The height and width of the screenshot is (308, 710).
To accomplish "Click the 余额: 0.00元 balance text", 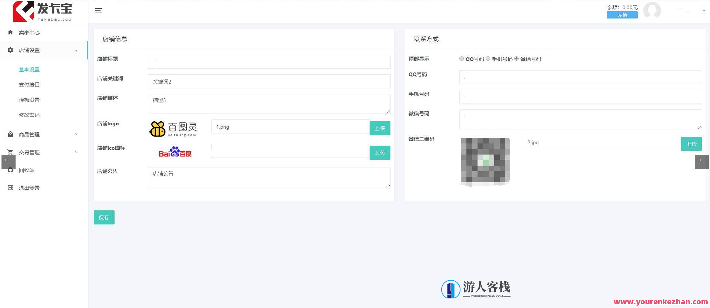I will [622, 7].
